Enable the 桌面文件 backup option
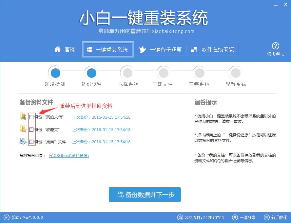Screen dimensions: 291x223 (31, 142)
